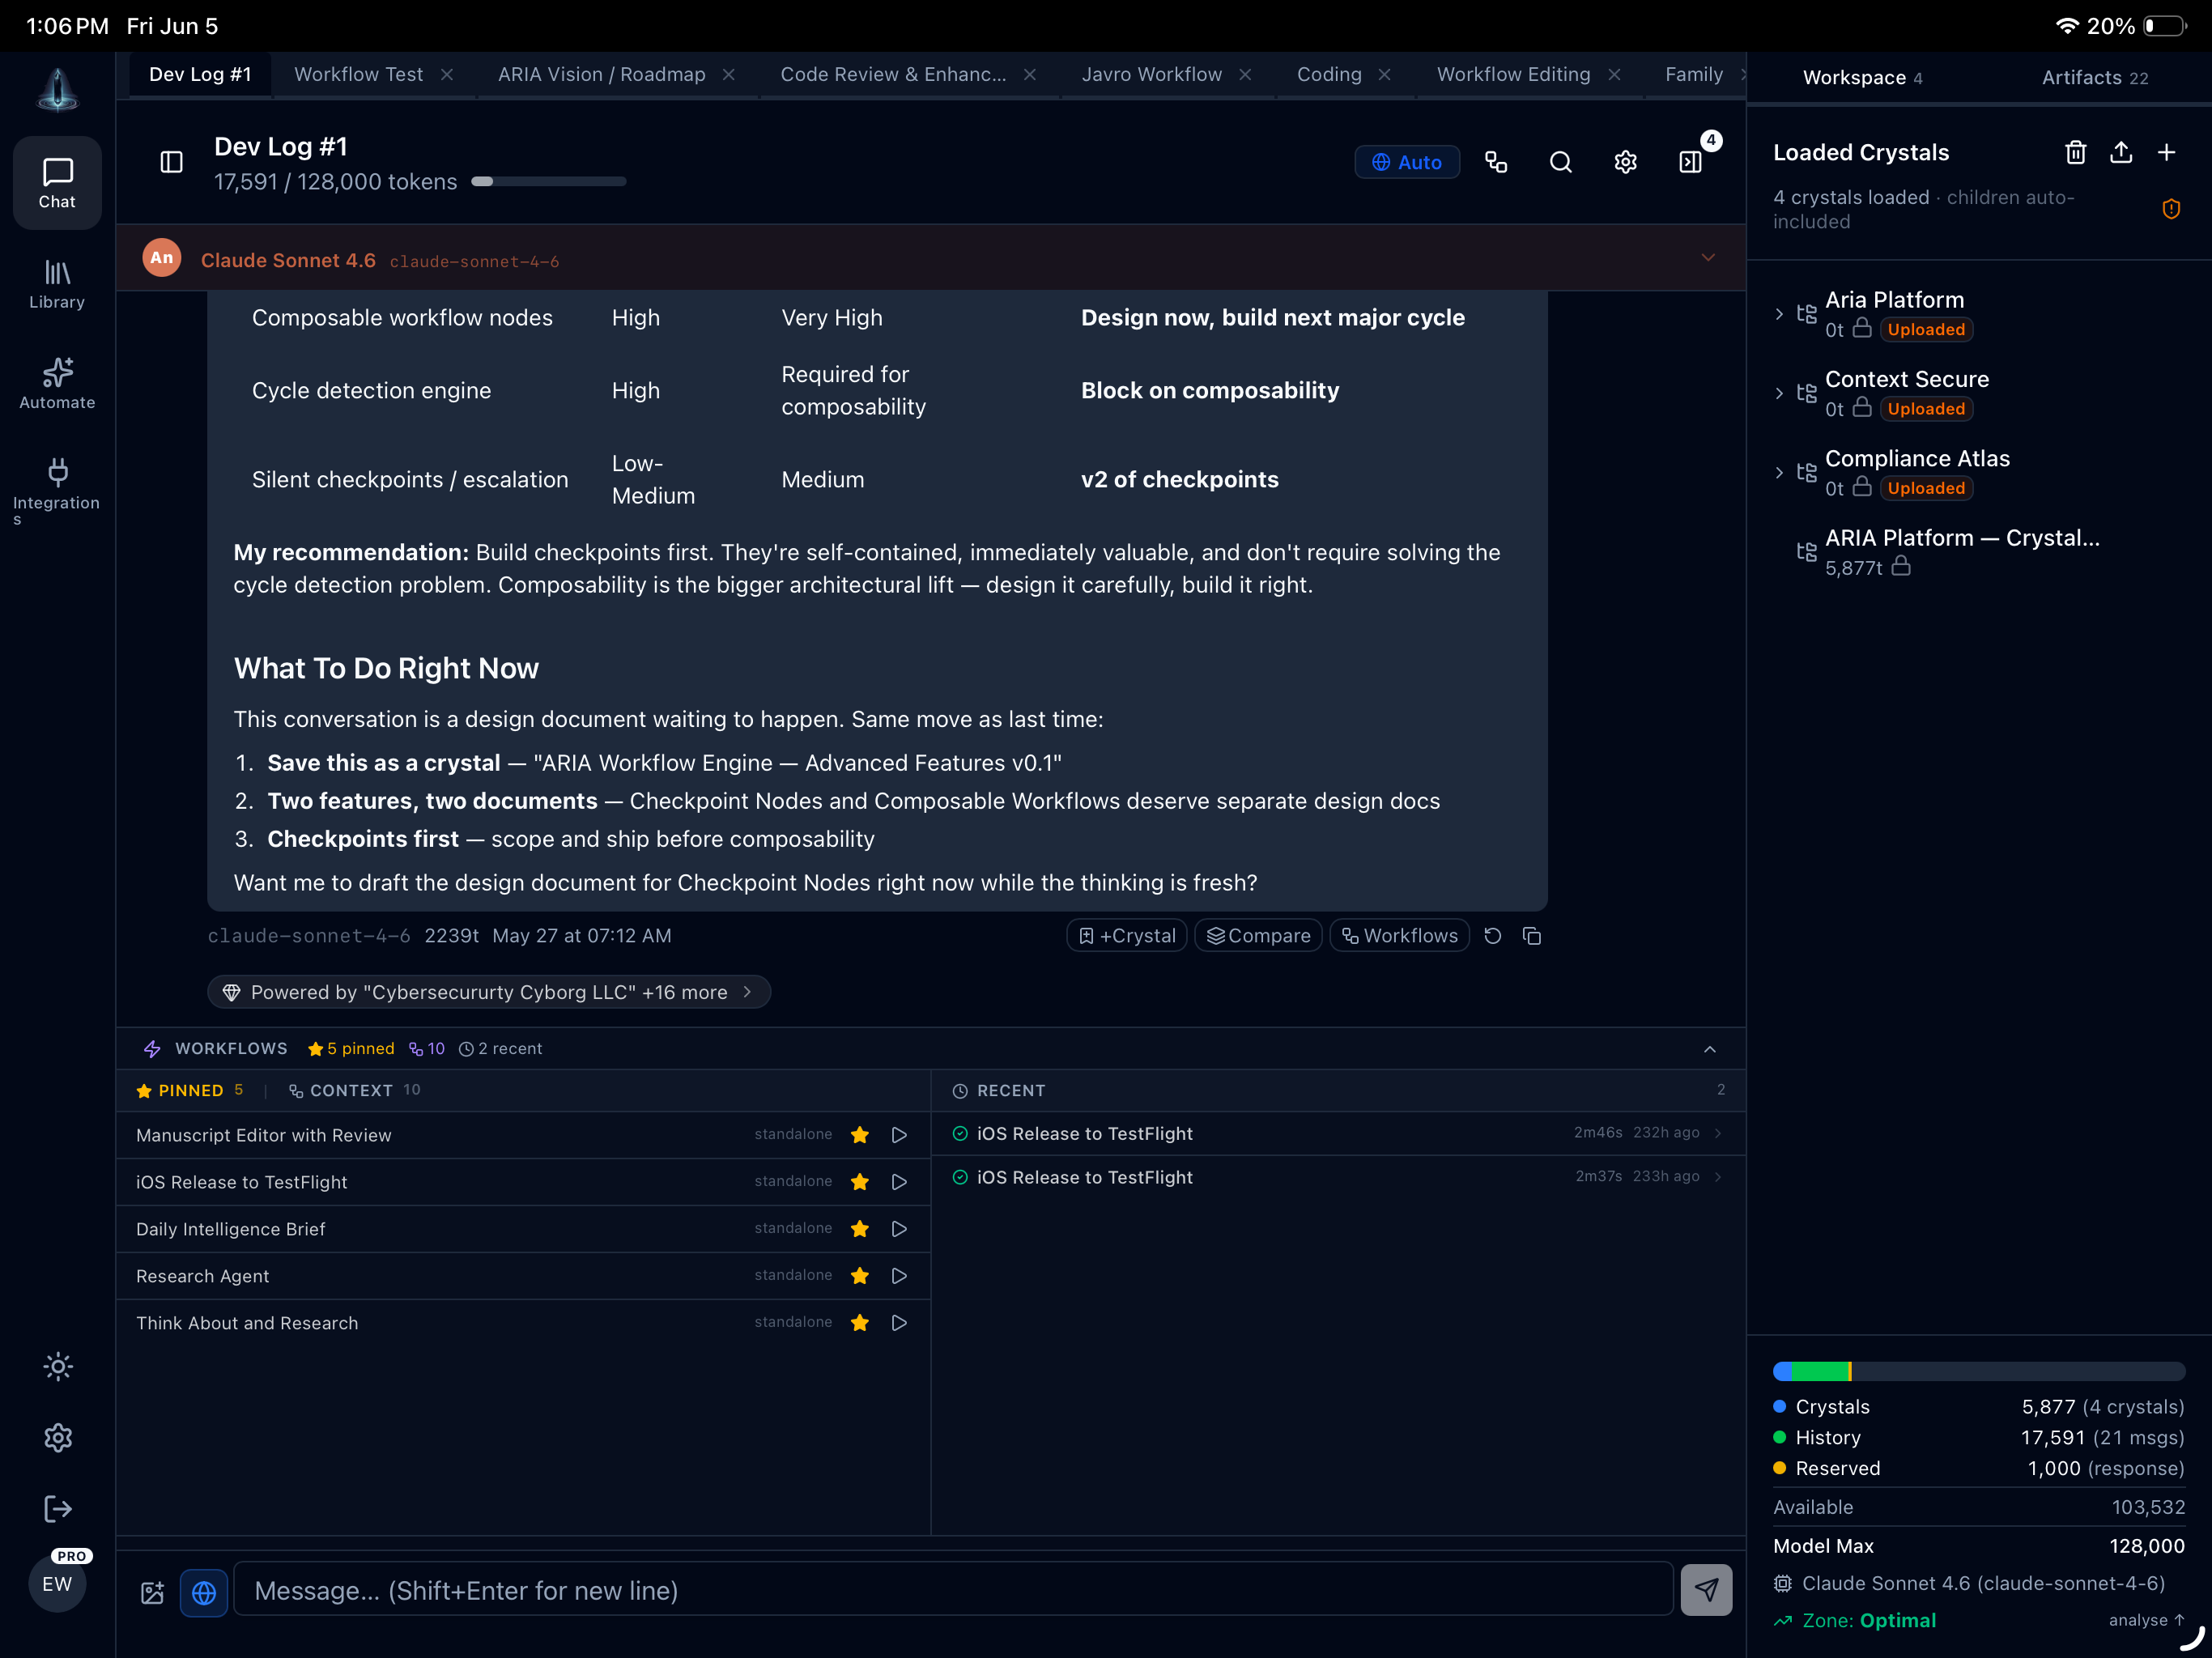Click the logout icon in sidebar
Screen dimensions: 2212x1658
click(58, 1509)
